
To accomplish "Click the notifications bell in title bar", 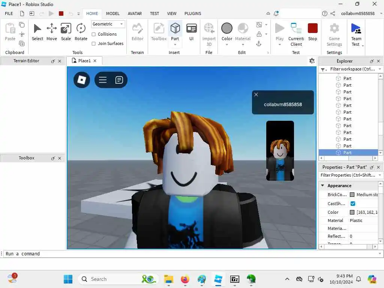I will click(276, 13).
